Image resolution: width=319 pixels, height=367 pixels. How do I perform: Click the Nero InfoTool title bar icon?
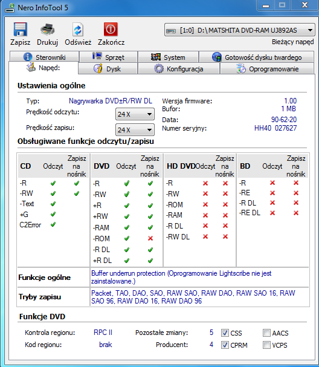[x=10, y=8]
